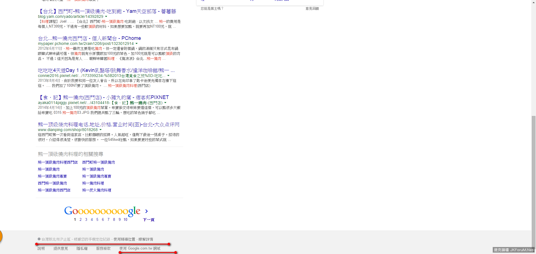The image size is (536, 254).
Task: Go to results page 2
Action: click(x=80, y=220)
